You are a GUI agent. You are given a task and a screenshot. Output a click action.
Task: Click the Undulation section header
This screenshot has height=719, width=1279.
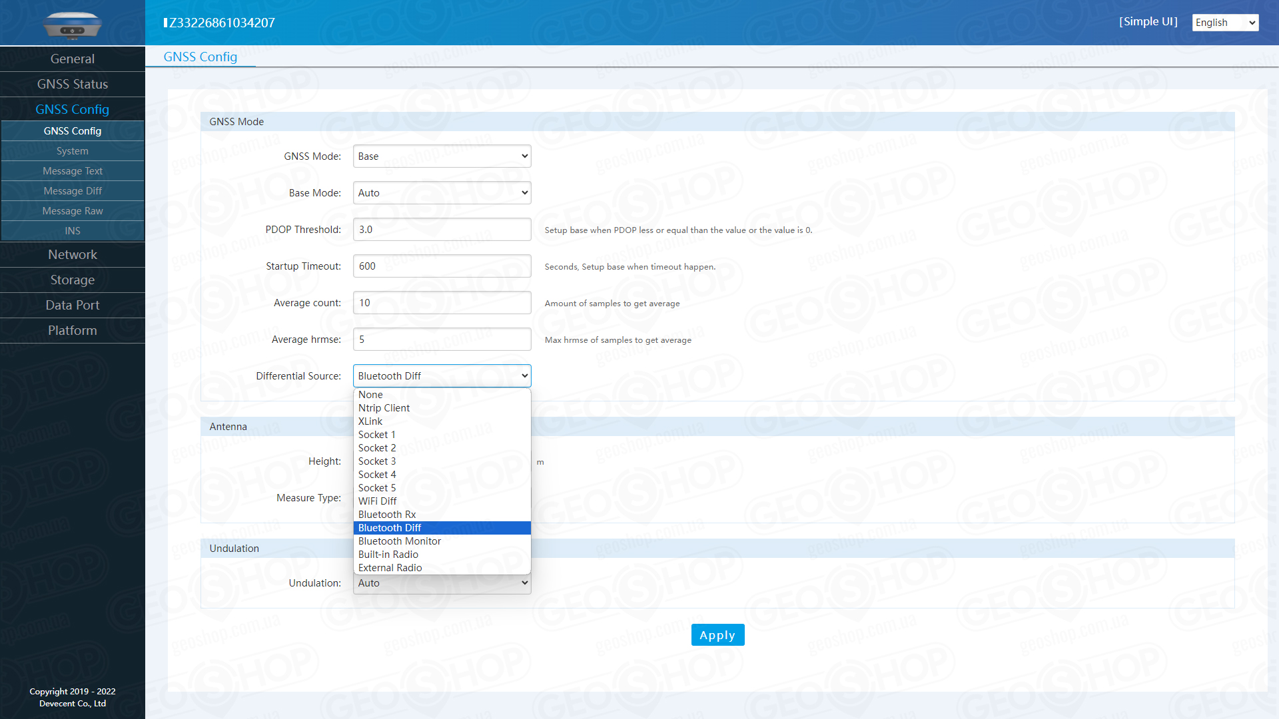click(717, 549)
